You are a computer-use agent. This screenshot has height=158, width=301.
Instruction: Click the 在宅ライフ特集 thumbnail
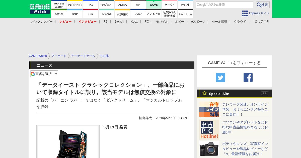209,109
